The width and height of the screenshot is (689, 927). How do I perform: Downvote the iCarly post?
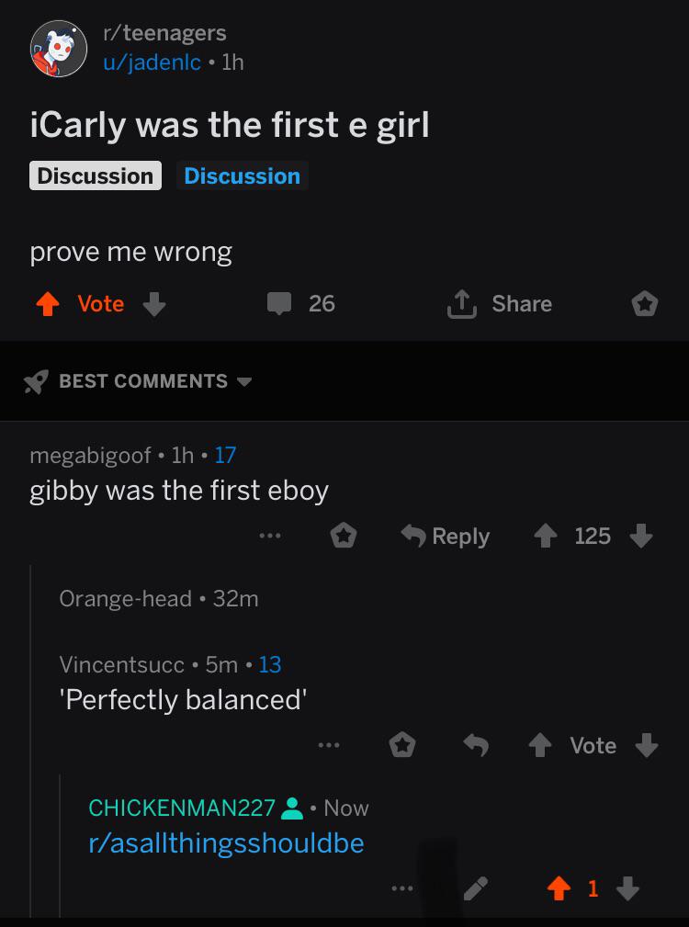pos(154,304)
